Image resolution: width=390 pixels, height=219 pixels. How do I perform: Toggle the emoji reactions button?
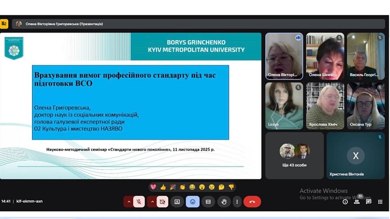[x=192, y=201]
